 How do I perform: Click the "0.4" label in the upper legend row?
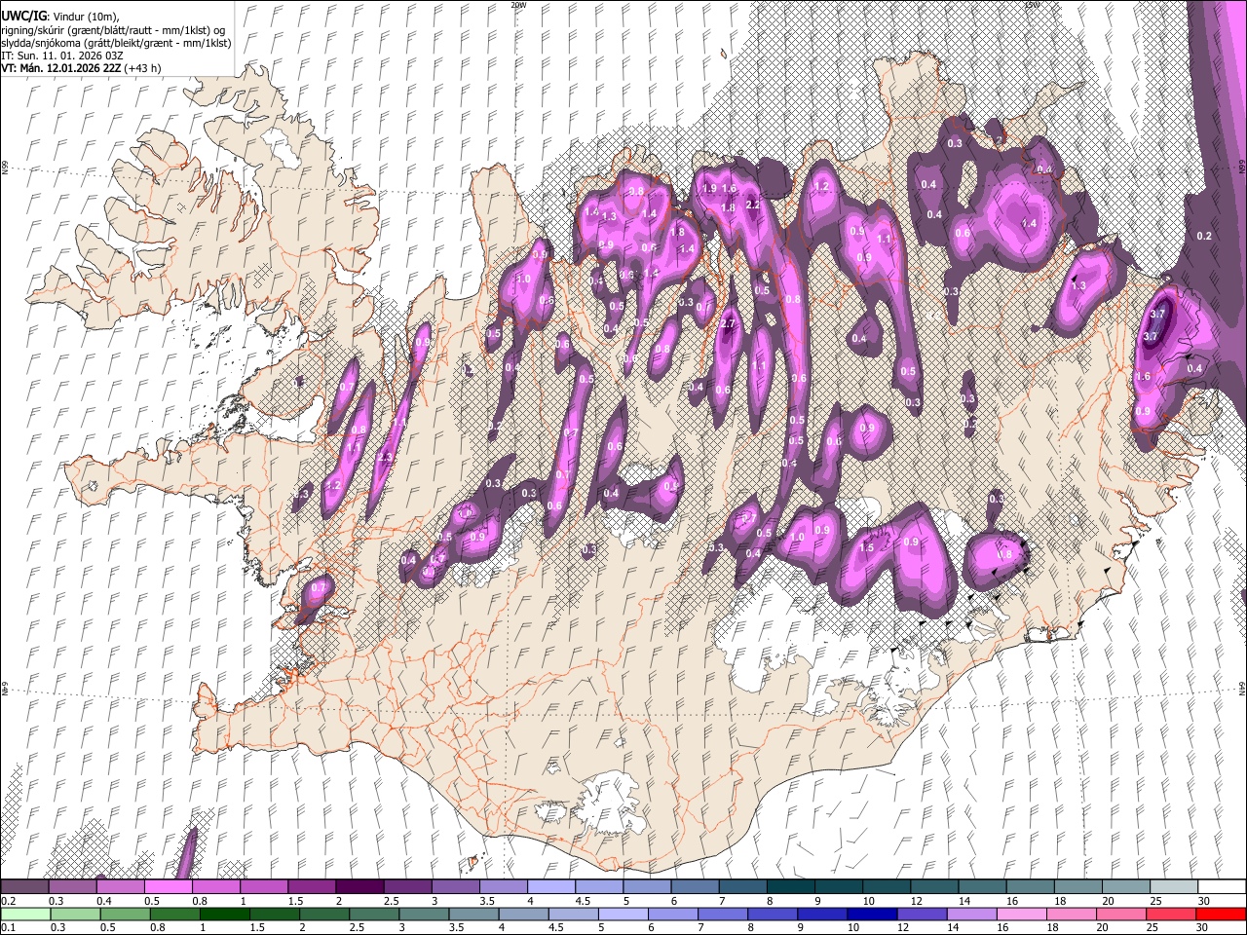[x=104, y=901]
